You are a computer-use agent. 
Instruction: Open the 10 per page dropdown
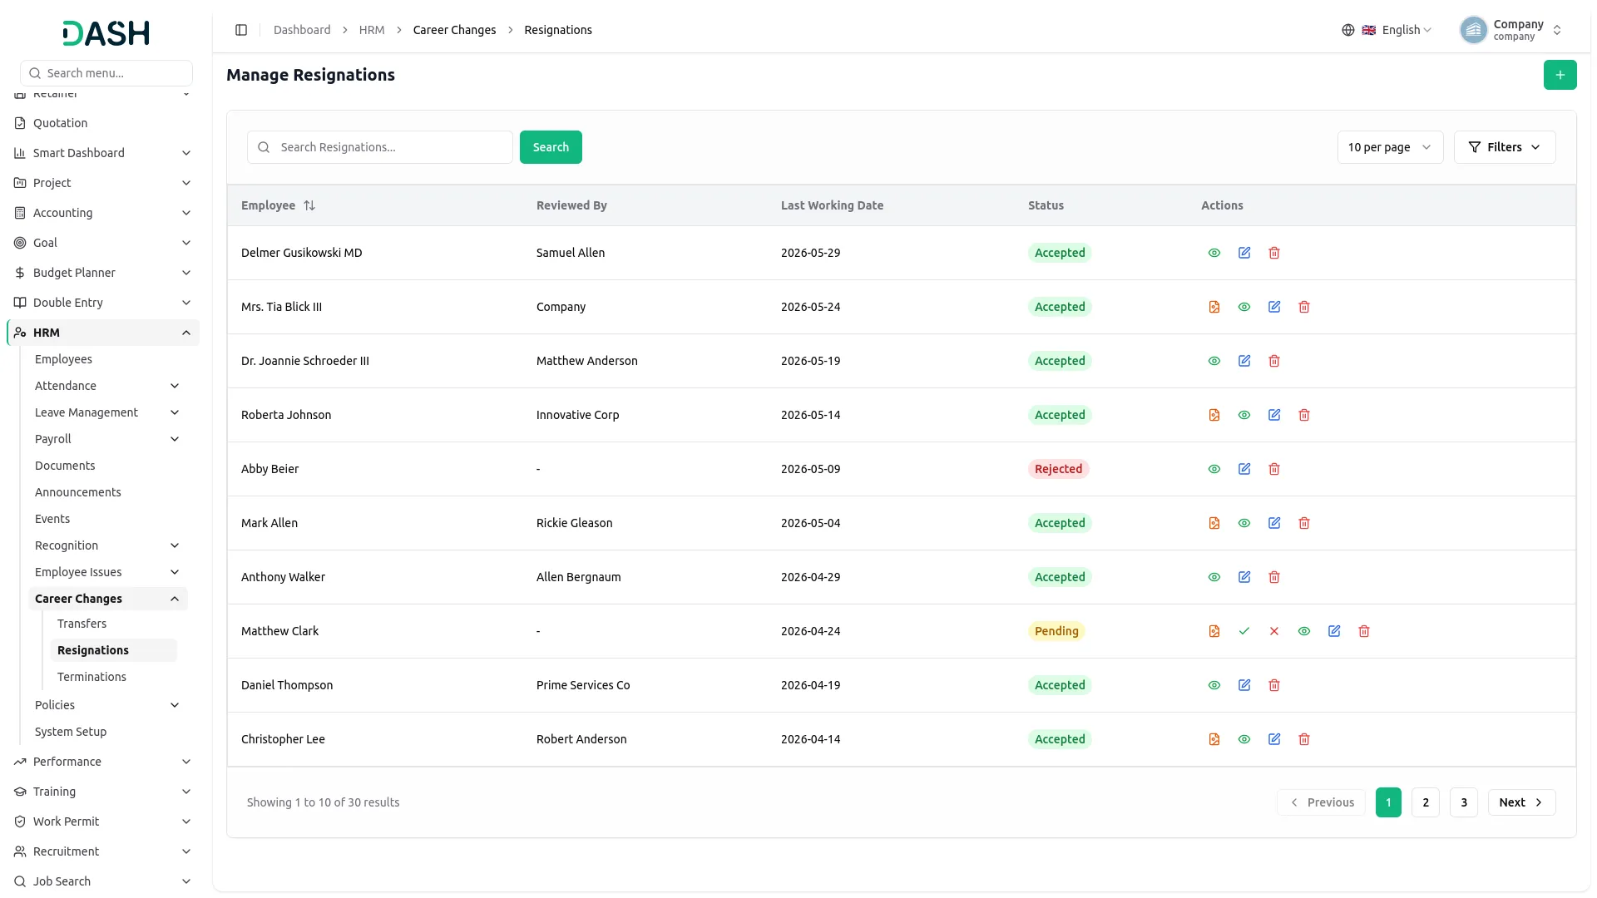pos(1390,147)
